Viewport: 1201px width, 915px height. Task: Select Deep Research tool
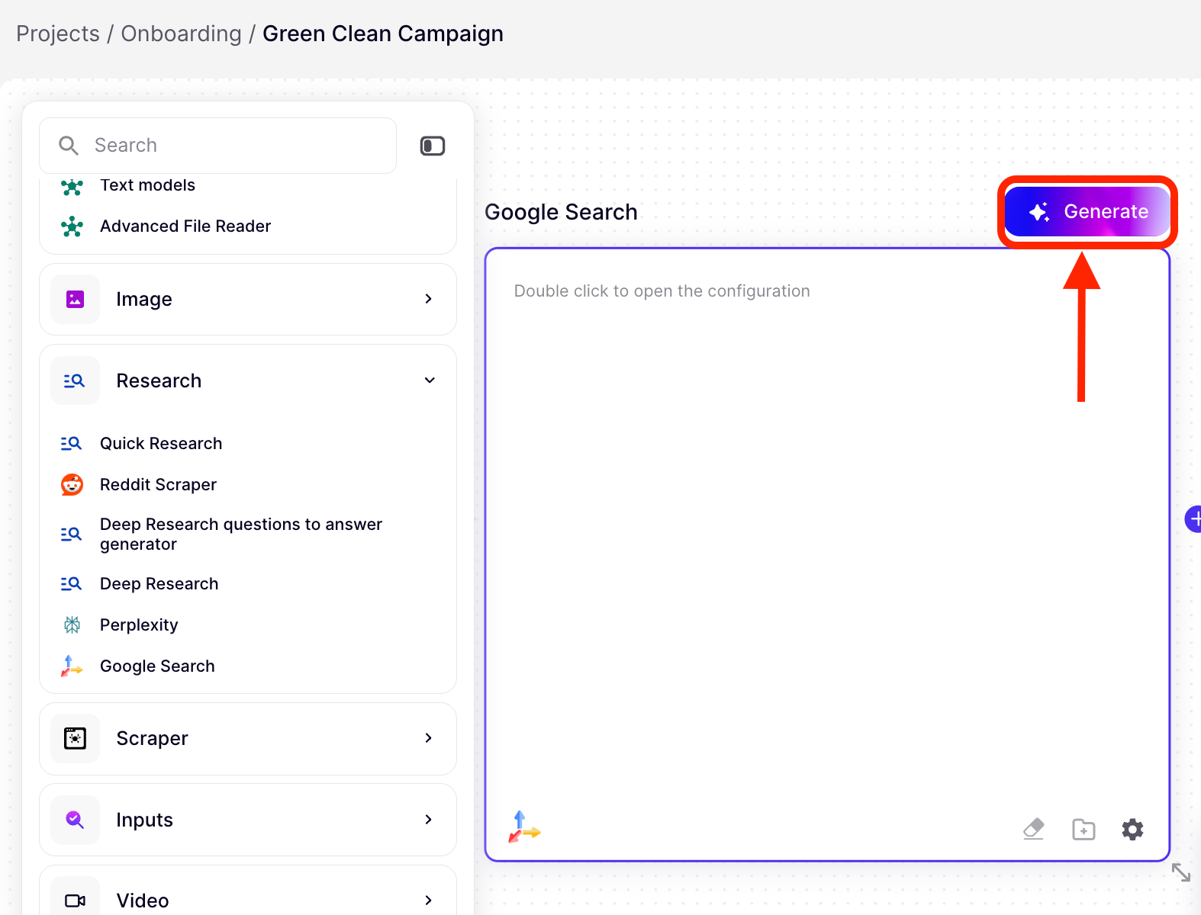[x=159, y=584]
